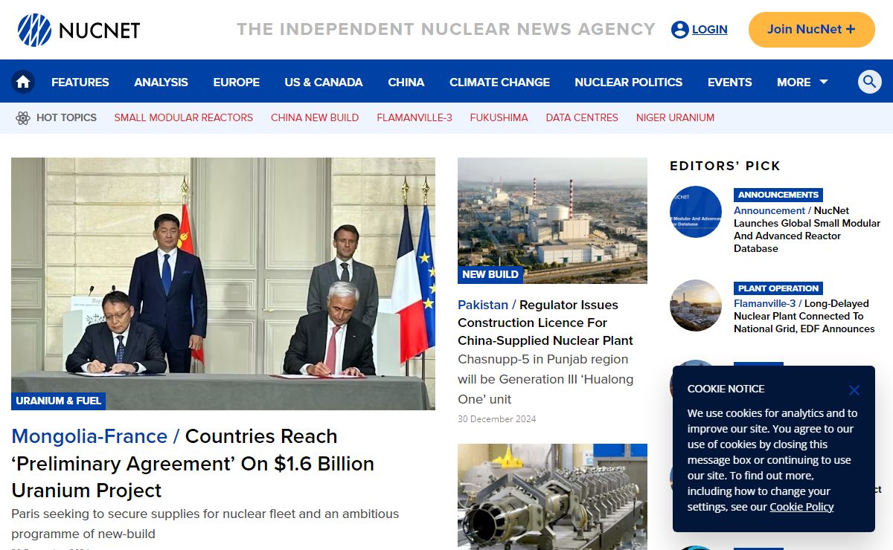Screen dimensions: 893x550
Task: Open the Features menu item
Action: (80, 82)
